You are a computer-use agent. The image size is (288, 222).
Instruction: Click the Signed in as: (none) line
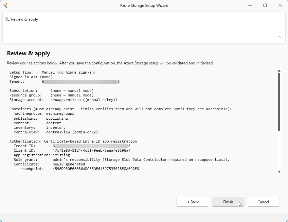[x=31, y=77]
